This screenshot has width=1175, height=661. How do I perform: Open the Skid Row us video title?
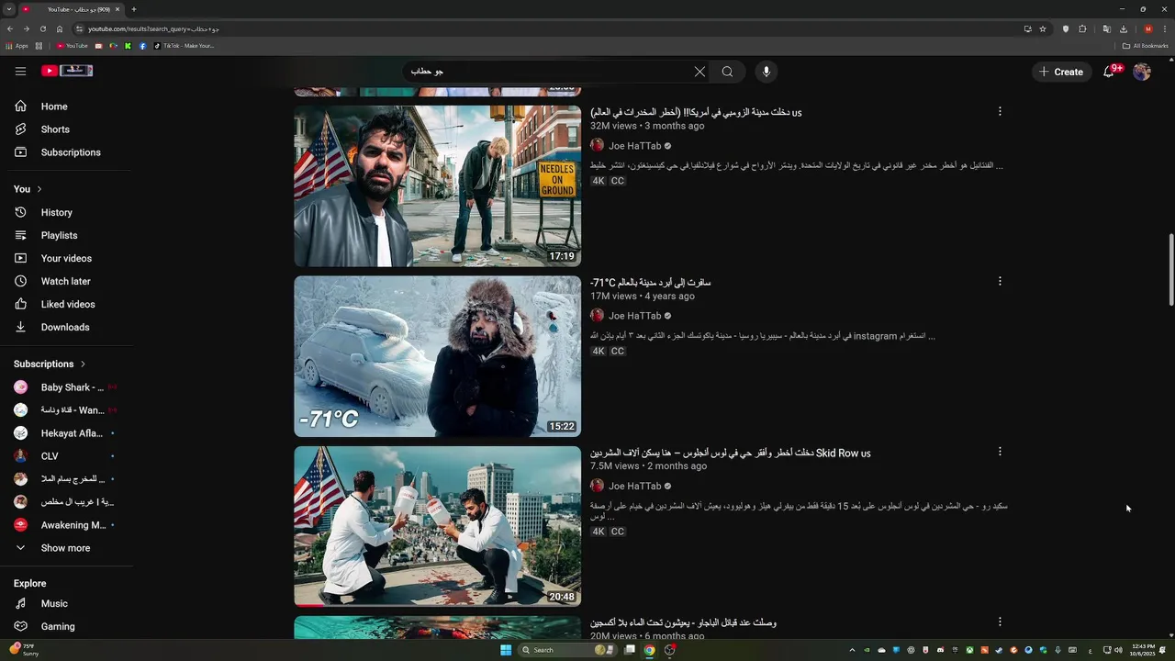coord(730,453)
